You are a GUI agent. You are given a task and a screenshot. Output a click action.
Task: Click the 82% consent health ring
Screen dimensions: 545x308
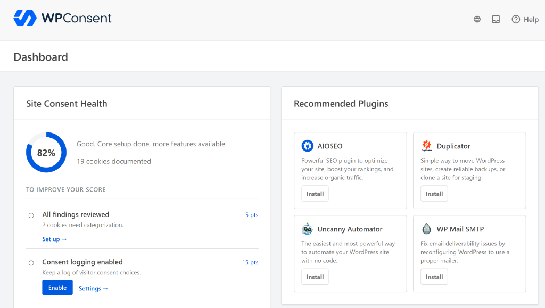46,152
